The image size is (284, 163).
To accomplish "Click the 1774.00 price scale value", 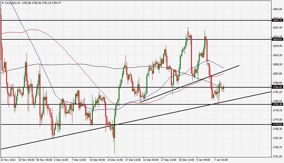I will click(x=277, y=120).
